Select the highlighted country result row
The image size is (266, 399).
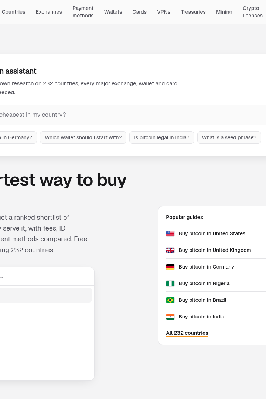tap(46, 295)
